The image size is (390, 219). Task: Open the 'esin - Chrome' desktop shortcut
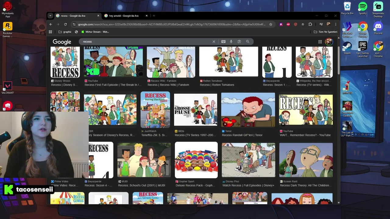pos(378,49)
